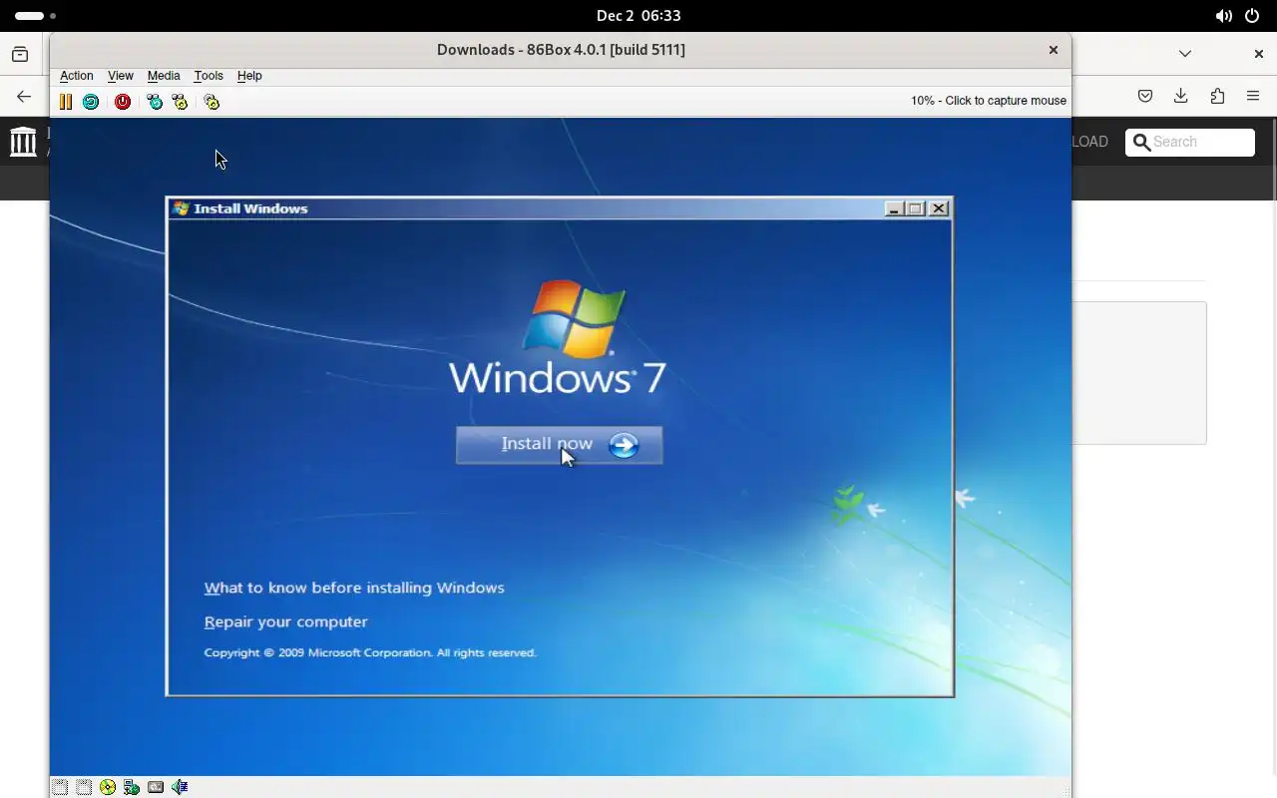Go back with the browser back arrow
Image resolution: width=1277 pixels, height=798 pixels.
pyautogui.click(x=24, y=97)
